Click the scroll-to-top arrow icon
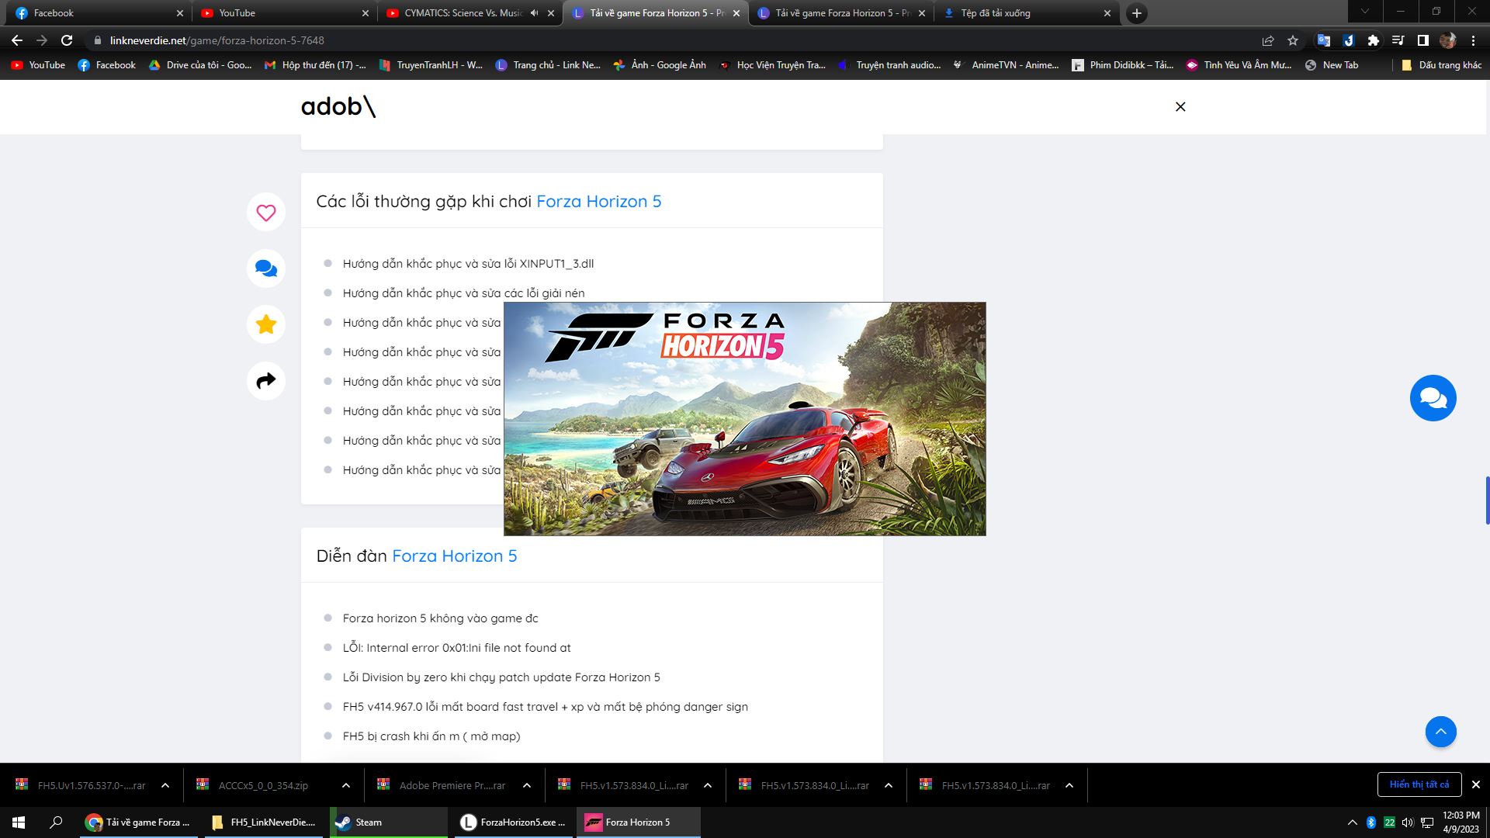This screenshot has width=1490, height=838. [x=1440, y=731]
